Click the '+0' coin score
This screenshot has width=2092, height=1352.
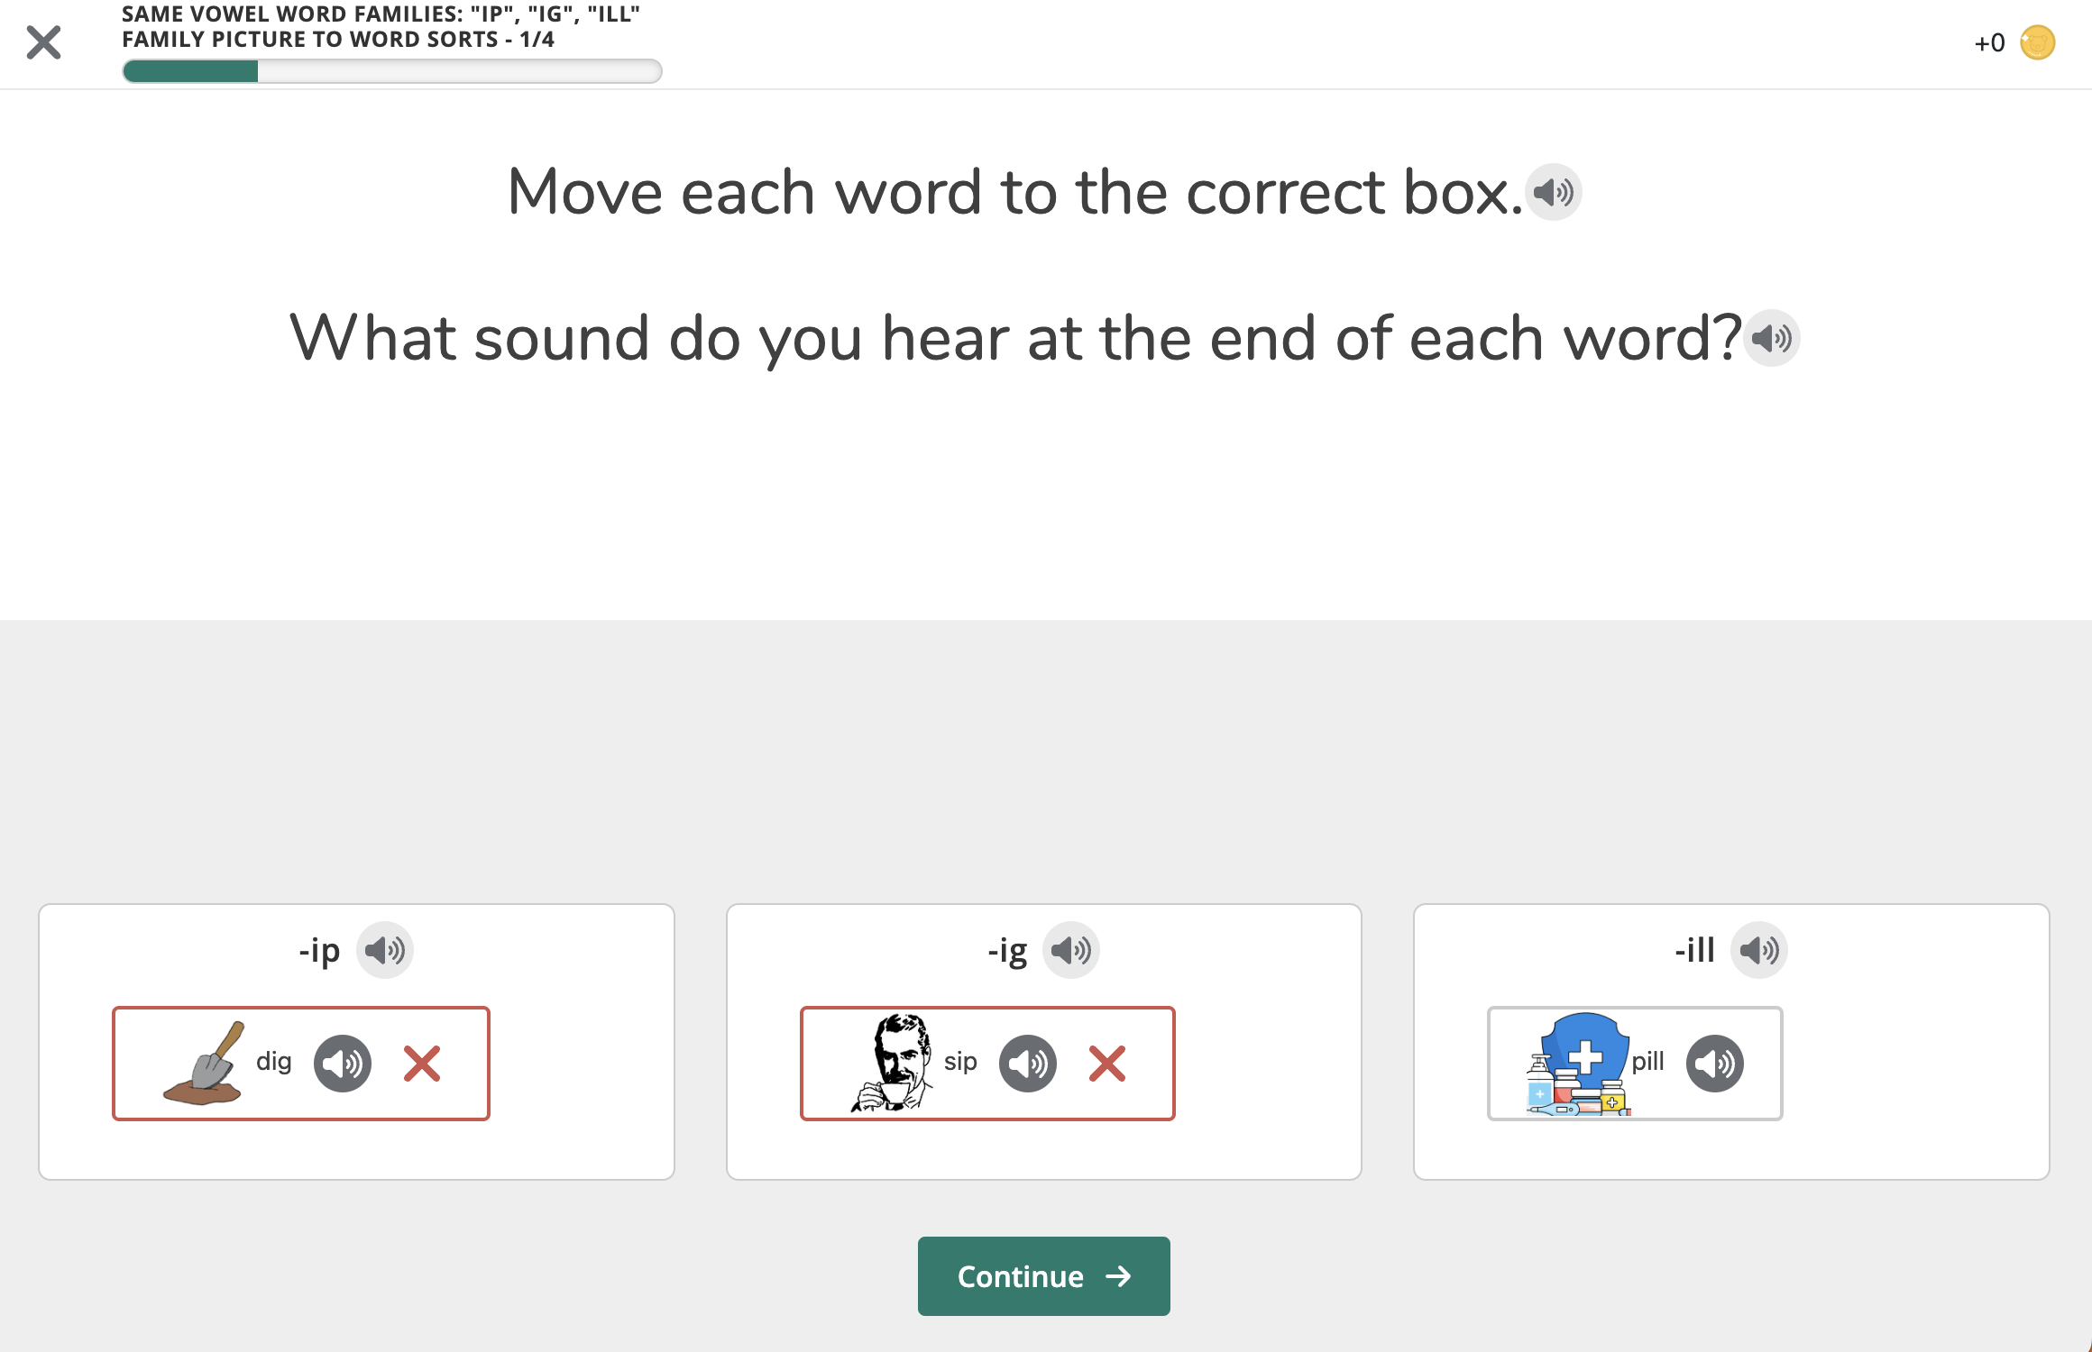tap(1989, 42)
